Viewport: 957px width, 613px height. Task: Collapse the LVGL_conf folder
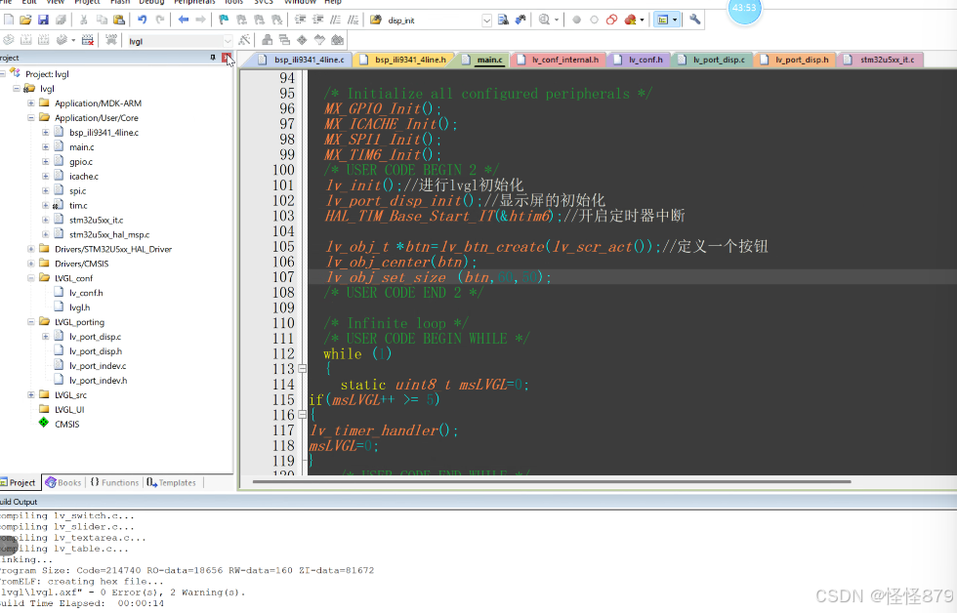point(30,278)
